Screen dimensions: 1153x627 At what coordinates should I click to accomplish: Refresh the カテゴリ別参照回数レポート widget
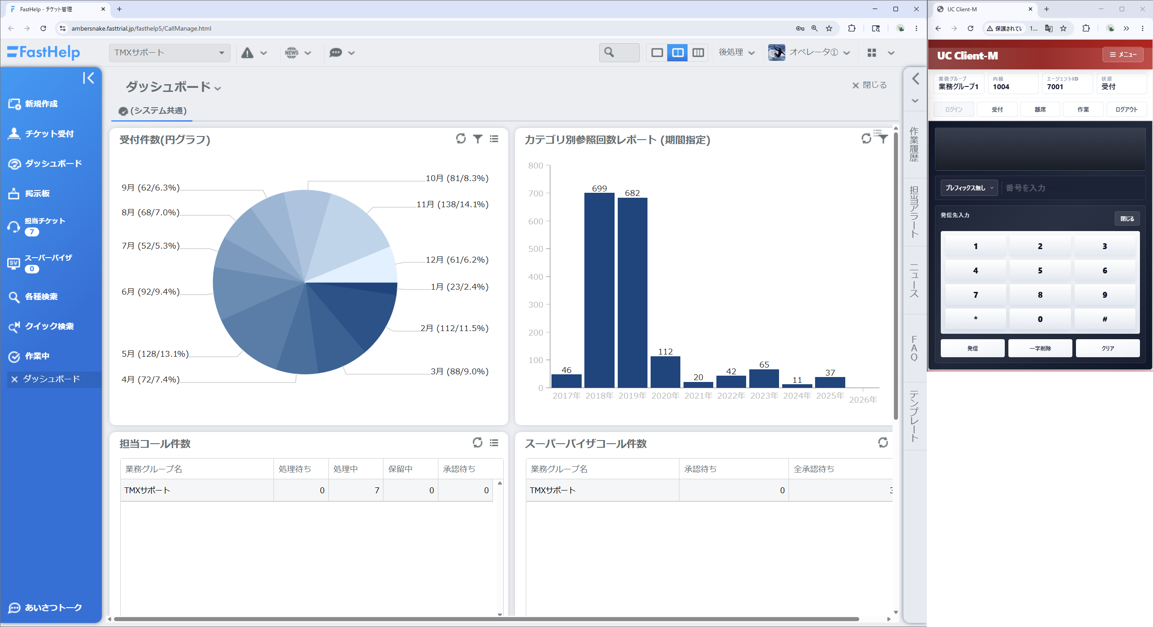coord(866,139)
